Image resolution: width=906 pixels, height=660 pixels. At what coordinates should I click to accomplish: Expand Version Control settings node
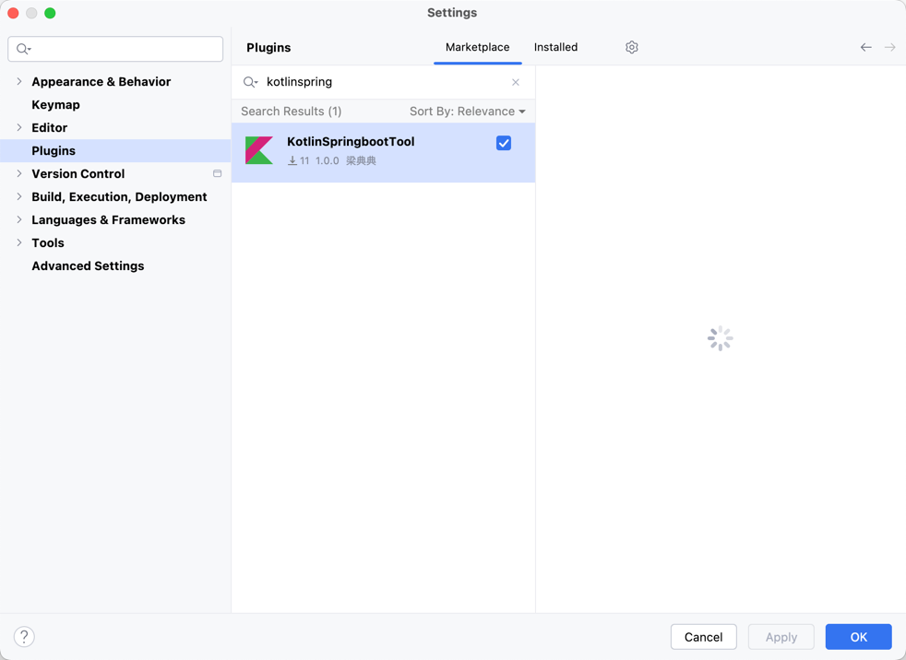pos(19,174)
